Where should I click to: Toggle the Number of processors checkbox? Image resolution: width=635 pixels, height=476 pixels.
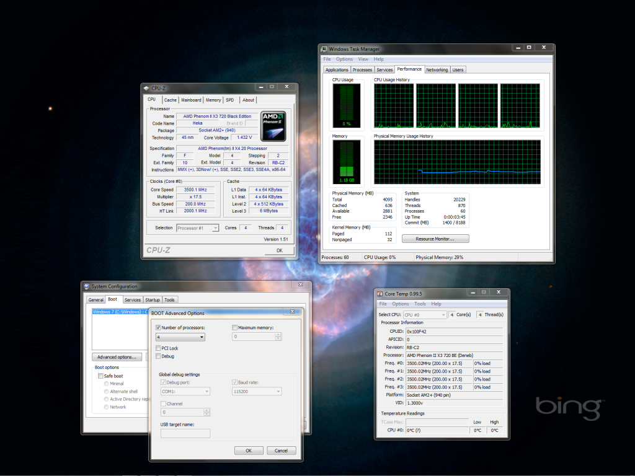158,327
